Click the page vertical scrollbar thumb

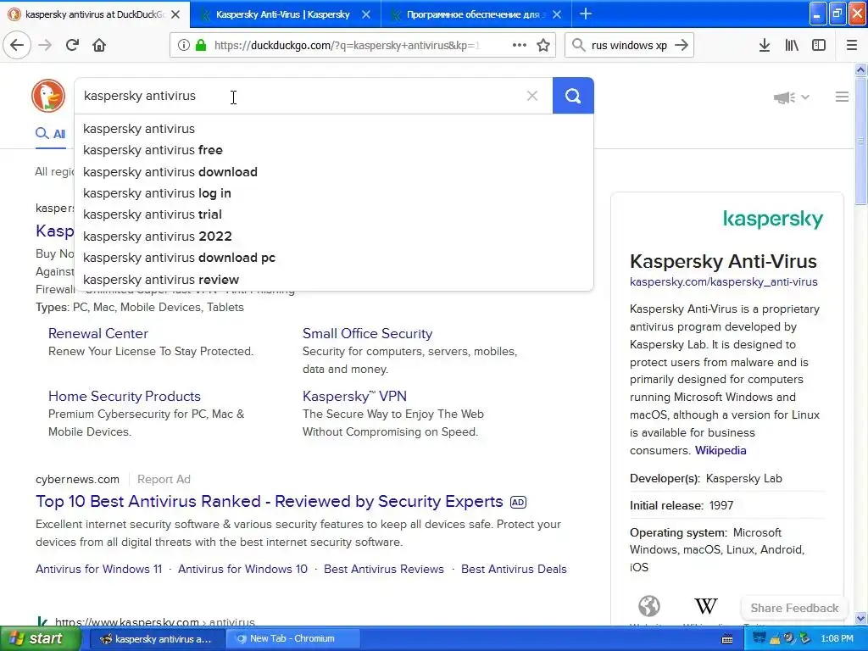(861, 142)
